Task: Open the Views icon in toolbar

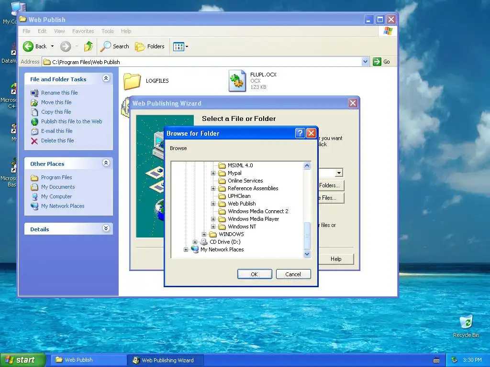Action: click(179, 47)
